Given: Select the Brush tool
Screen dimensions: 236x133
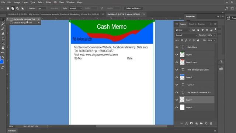Looking at the screenshot, I should 3,29.
